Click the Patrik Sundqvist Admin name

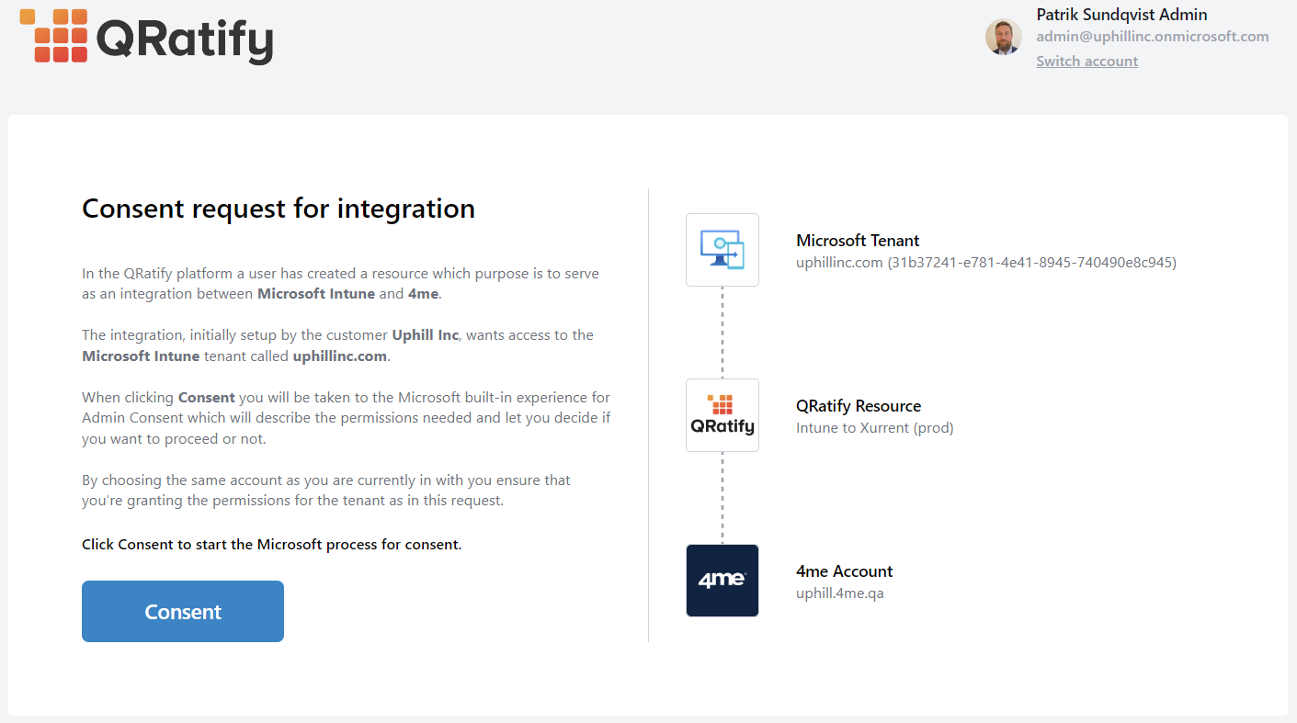tap(1121, 15)
